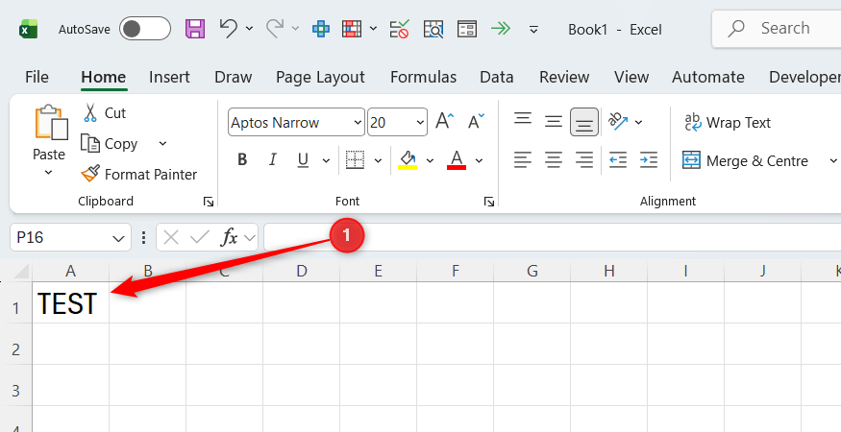Click the Cut button
Screen dimensions: 841x432
[x=104, y=113]
